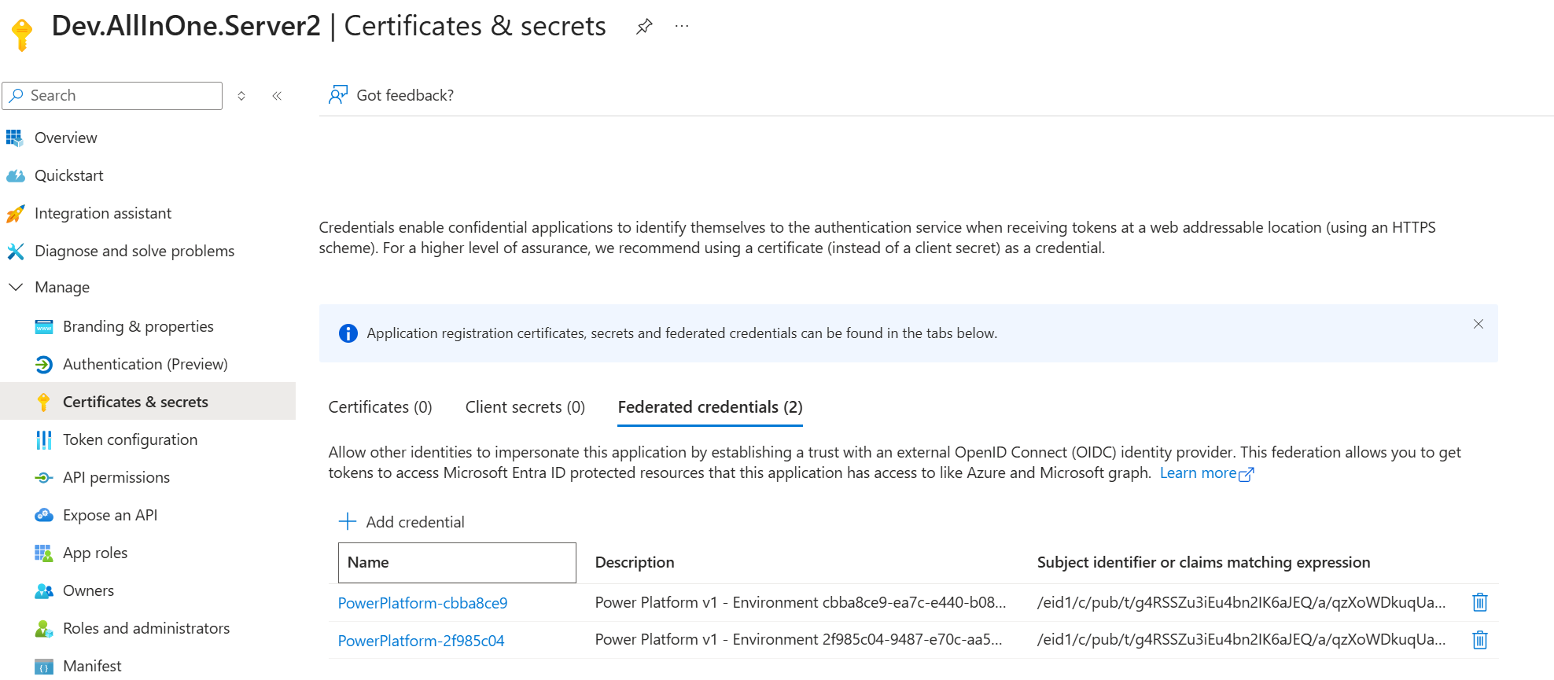Switch to the Certificates (0) tab
The width and height of the screenshot is (1554, 680).
(380, 407)
